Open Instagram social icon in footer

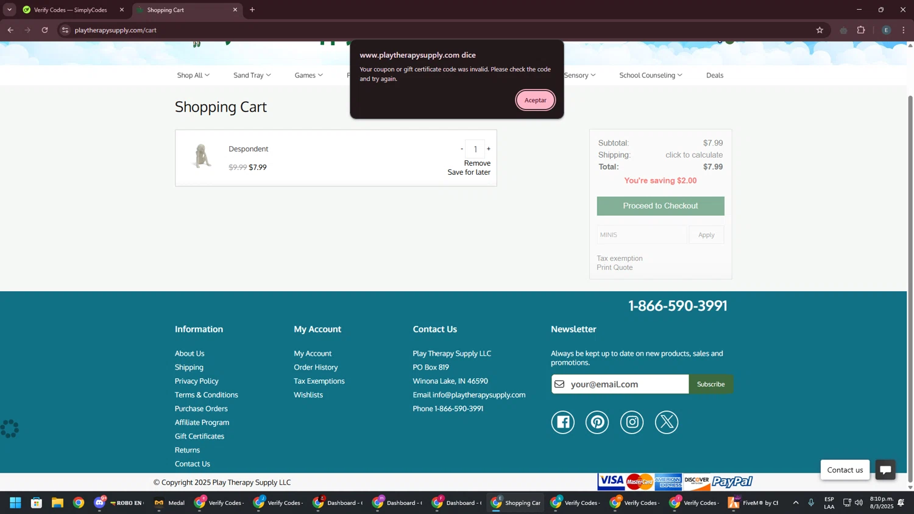pyautogui.click(x=632, y=422)
